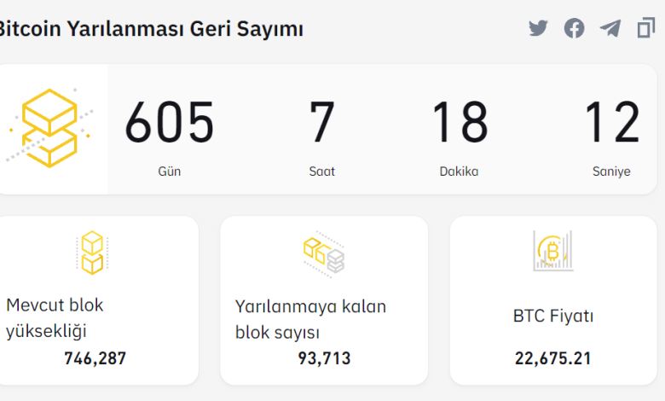Click the 605 days countdown number

pos(169,122)
